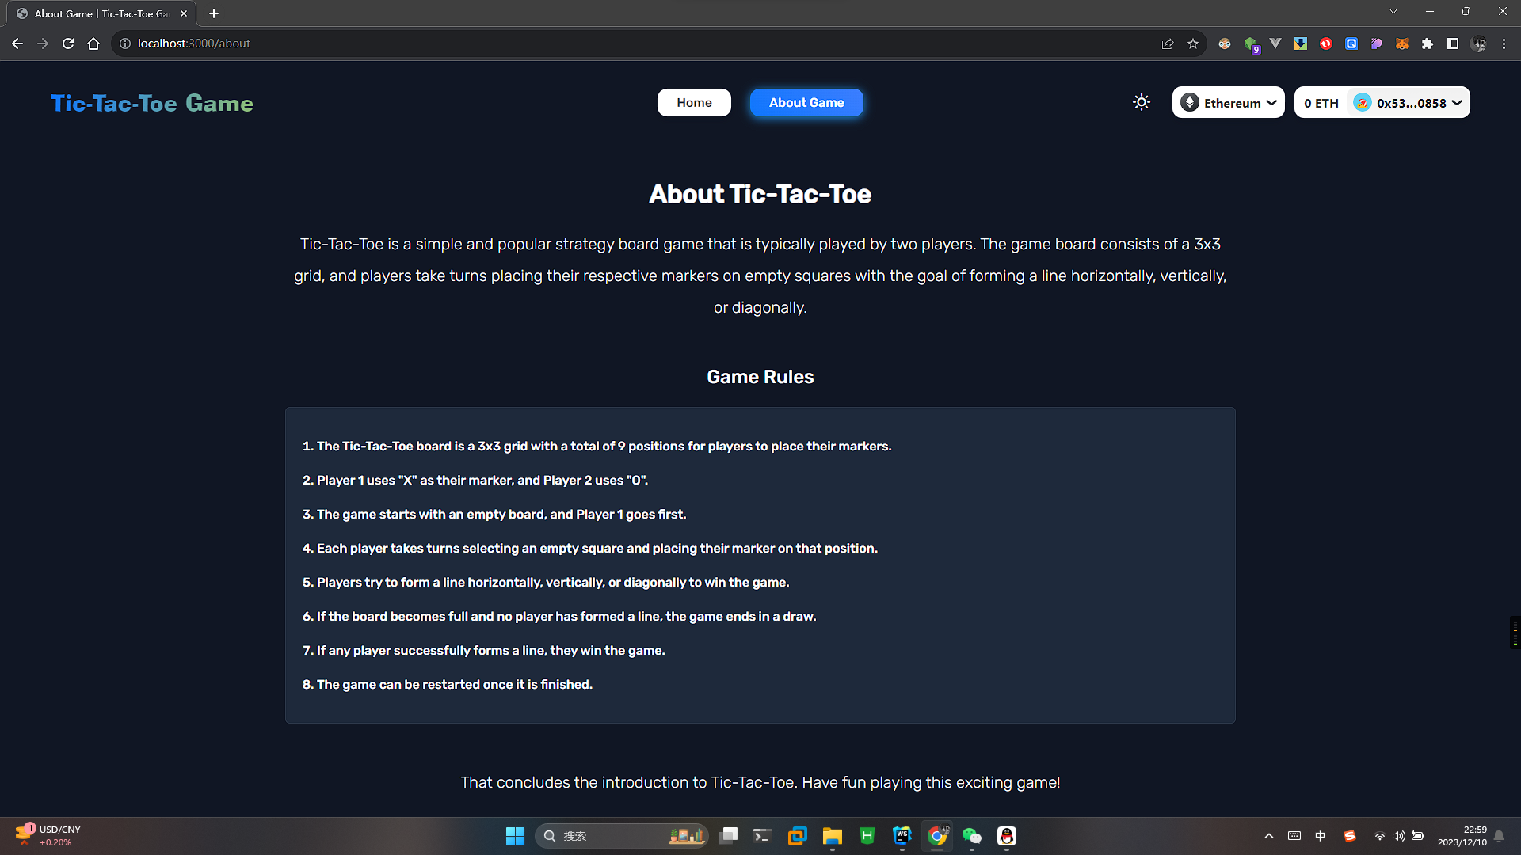
Task: Click the Windows Start button
Action: point(515,836)
